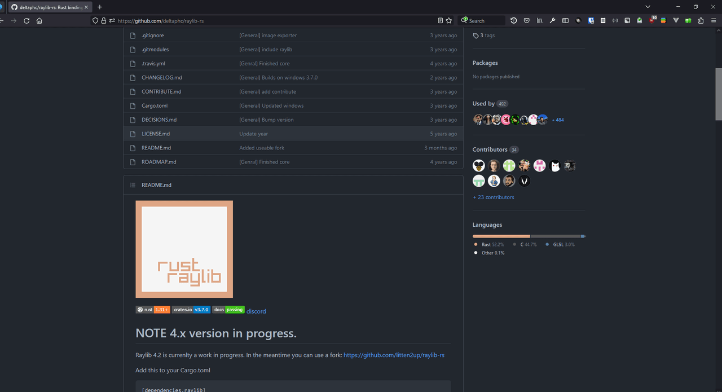Open the Firefox hamburger application menu

[x=714, y=20]
